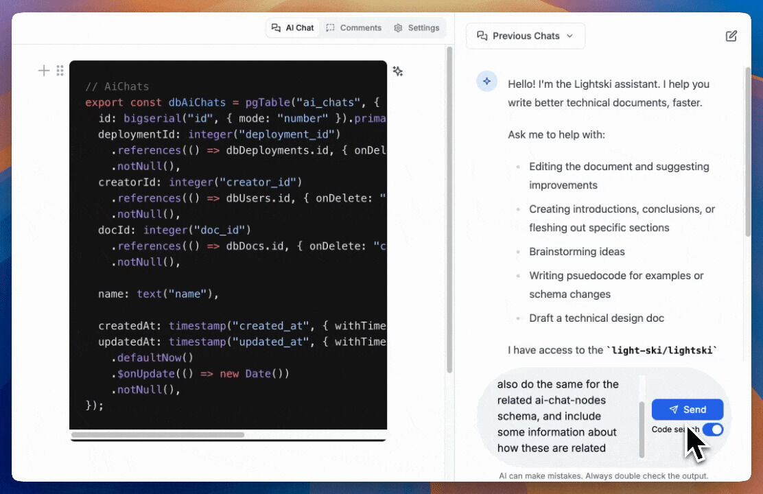Click the "Writing psuedocode for examples" bullet
This screenshot has width=763, height=494.
[616, 285]
